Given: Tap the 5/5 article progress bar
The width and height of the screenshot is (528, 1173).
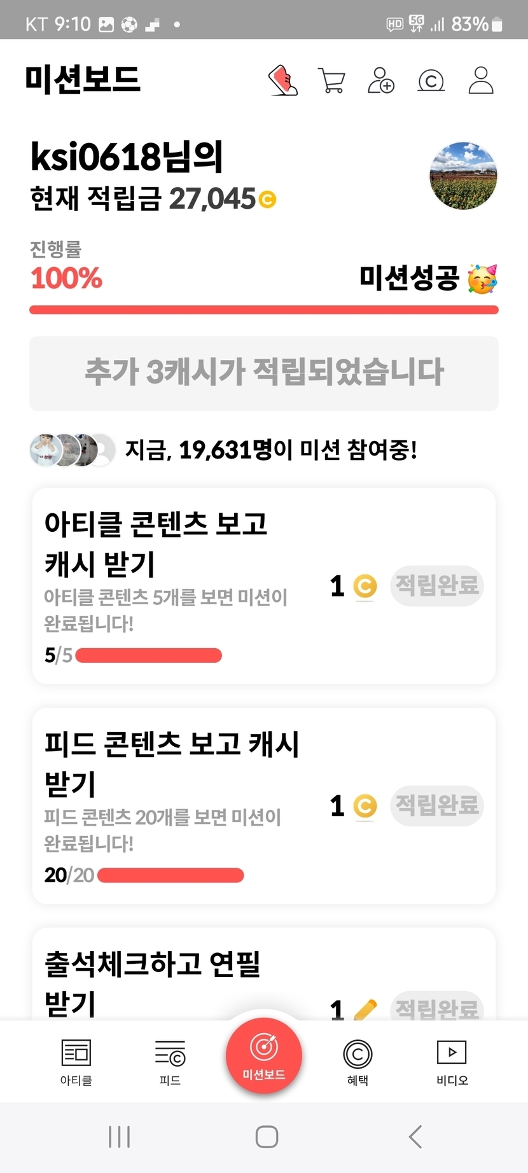Looking at the screenshot, I should (x=148, y=655).
